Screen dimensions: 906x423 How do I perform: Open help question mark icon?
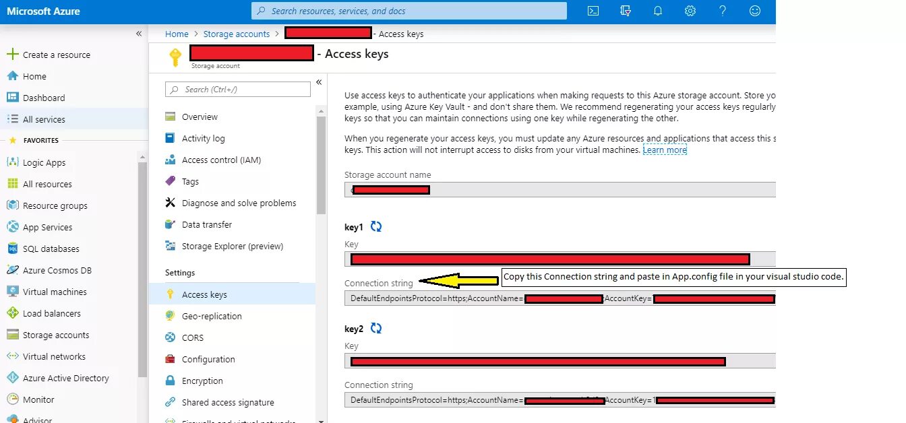point(723,11)
